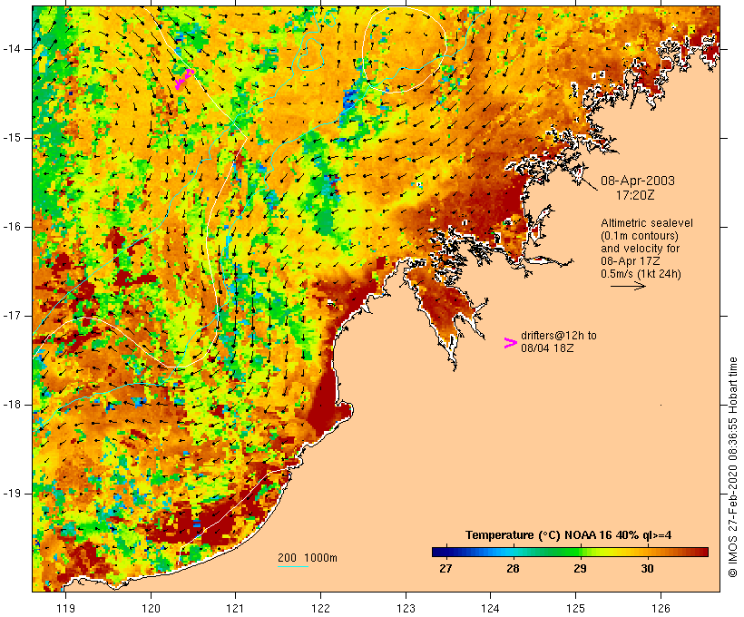The image size is (744, 617).
Task: Click longitude axis label 126
Action: [x=661, y=608]
